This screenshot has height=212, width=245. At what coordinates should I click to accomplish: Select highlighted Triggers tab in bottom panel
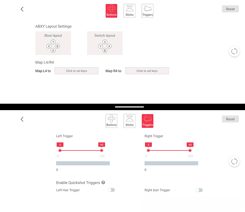click(x=148, y=121)
